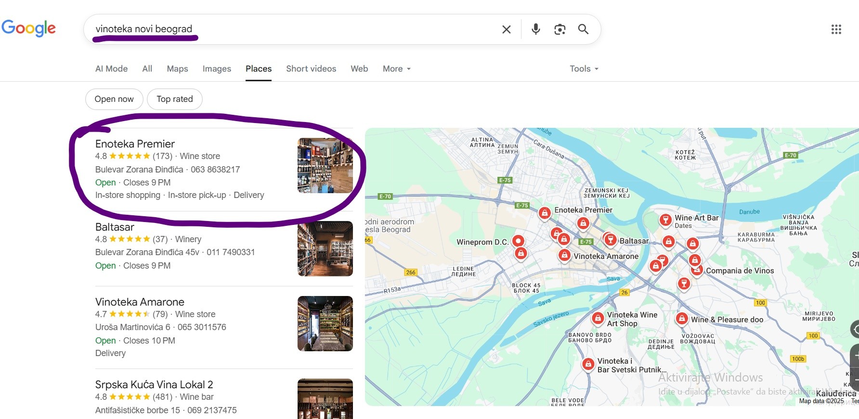Click Wineprom D.C. label on map

[482, 242]
